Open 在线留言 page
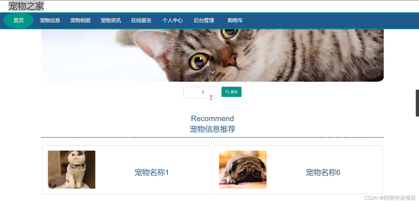The width and height of the screenshot is (419, 203). [x=141, y=20]
